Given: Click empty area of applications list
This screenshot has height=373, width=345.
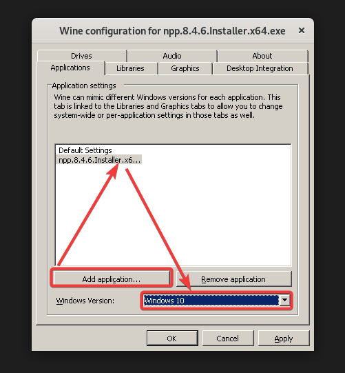Looking at the screenshot, I should coord(173,214).
